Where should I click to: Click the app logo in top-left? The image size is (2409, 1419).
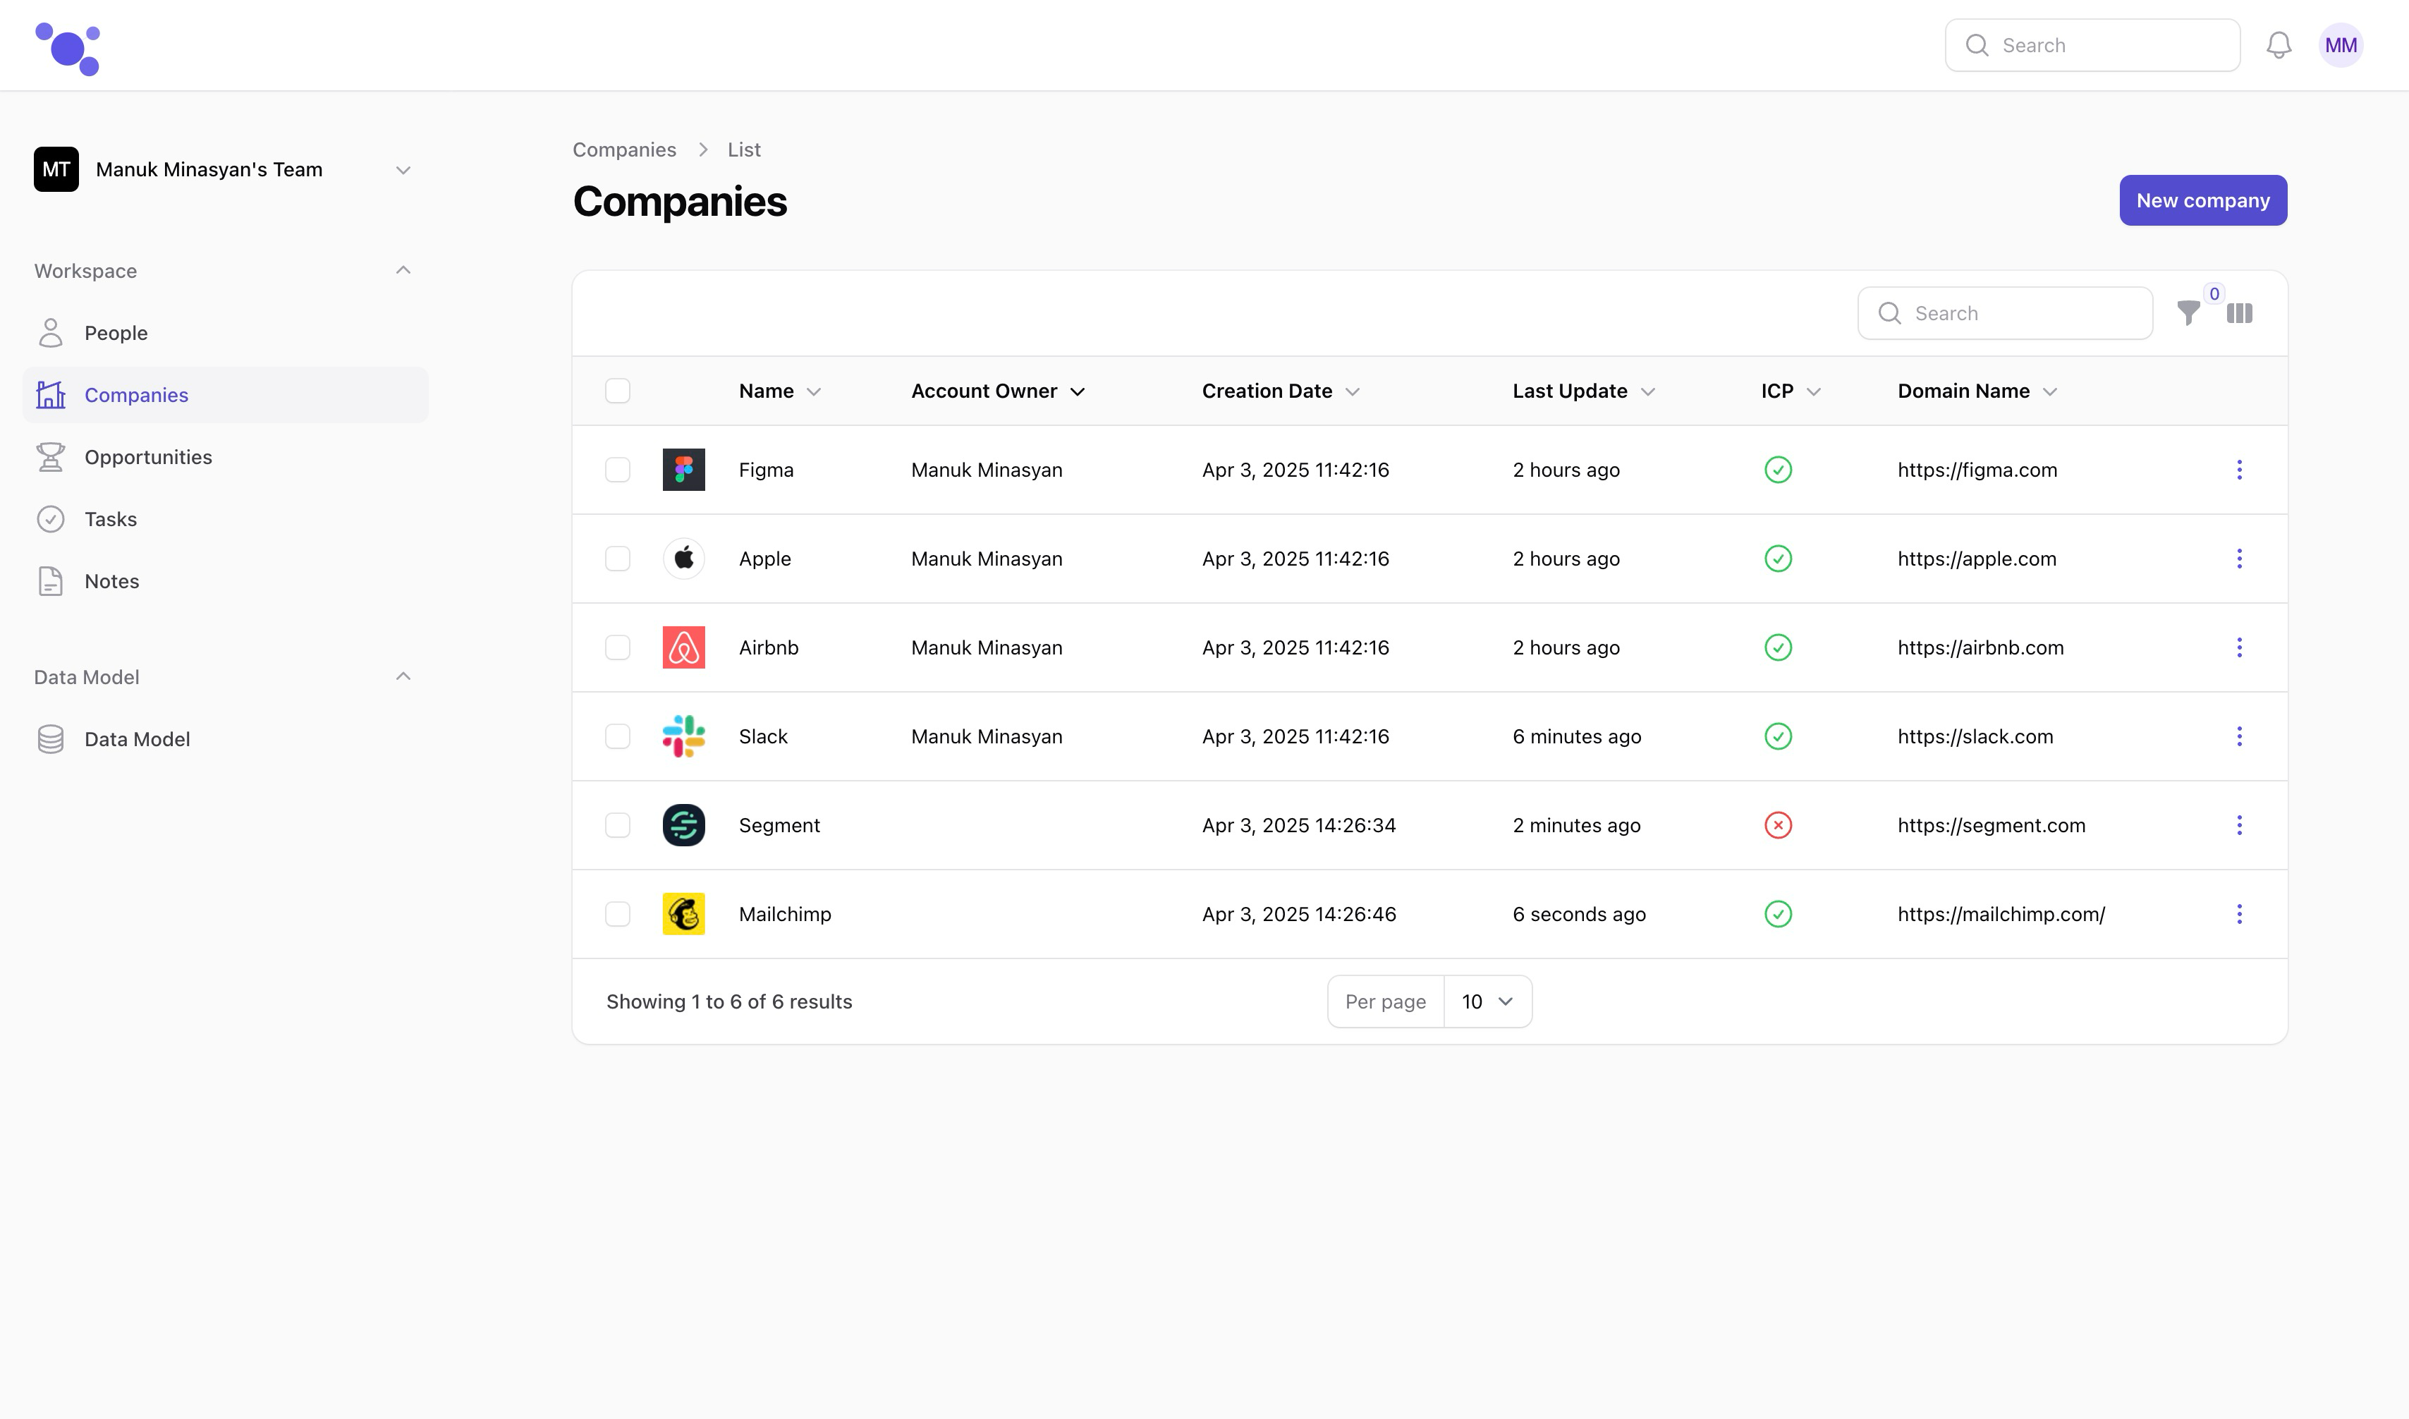tap(68, 48)
